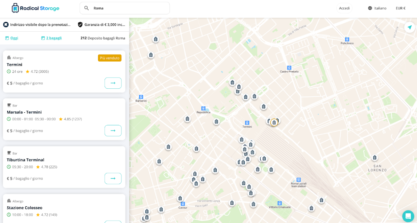Click the highlighted orange luggage marker near Termini
This screenshot has width=417, height=223.
pos(274,122)
